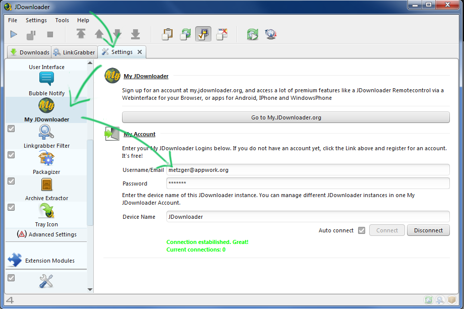The image size is (464, 309).
Task: Click 'Current connections: 0' text
Action: pyautogui.click(x=196, y=250)
